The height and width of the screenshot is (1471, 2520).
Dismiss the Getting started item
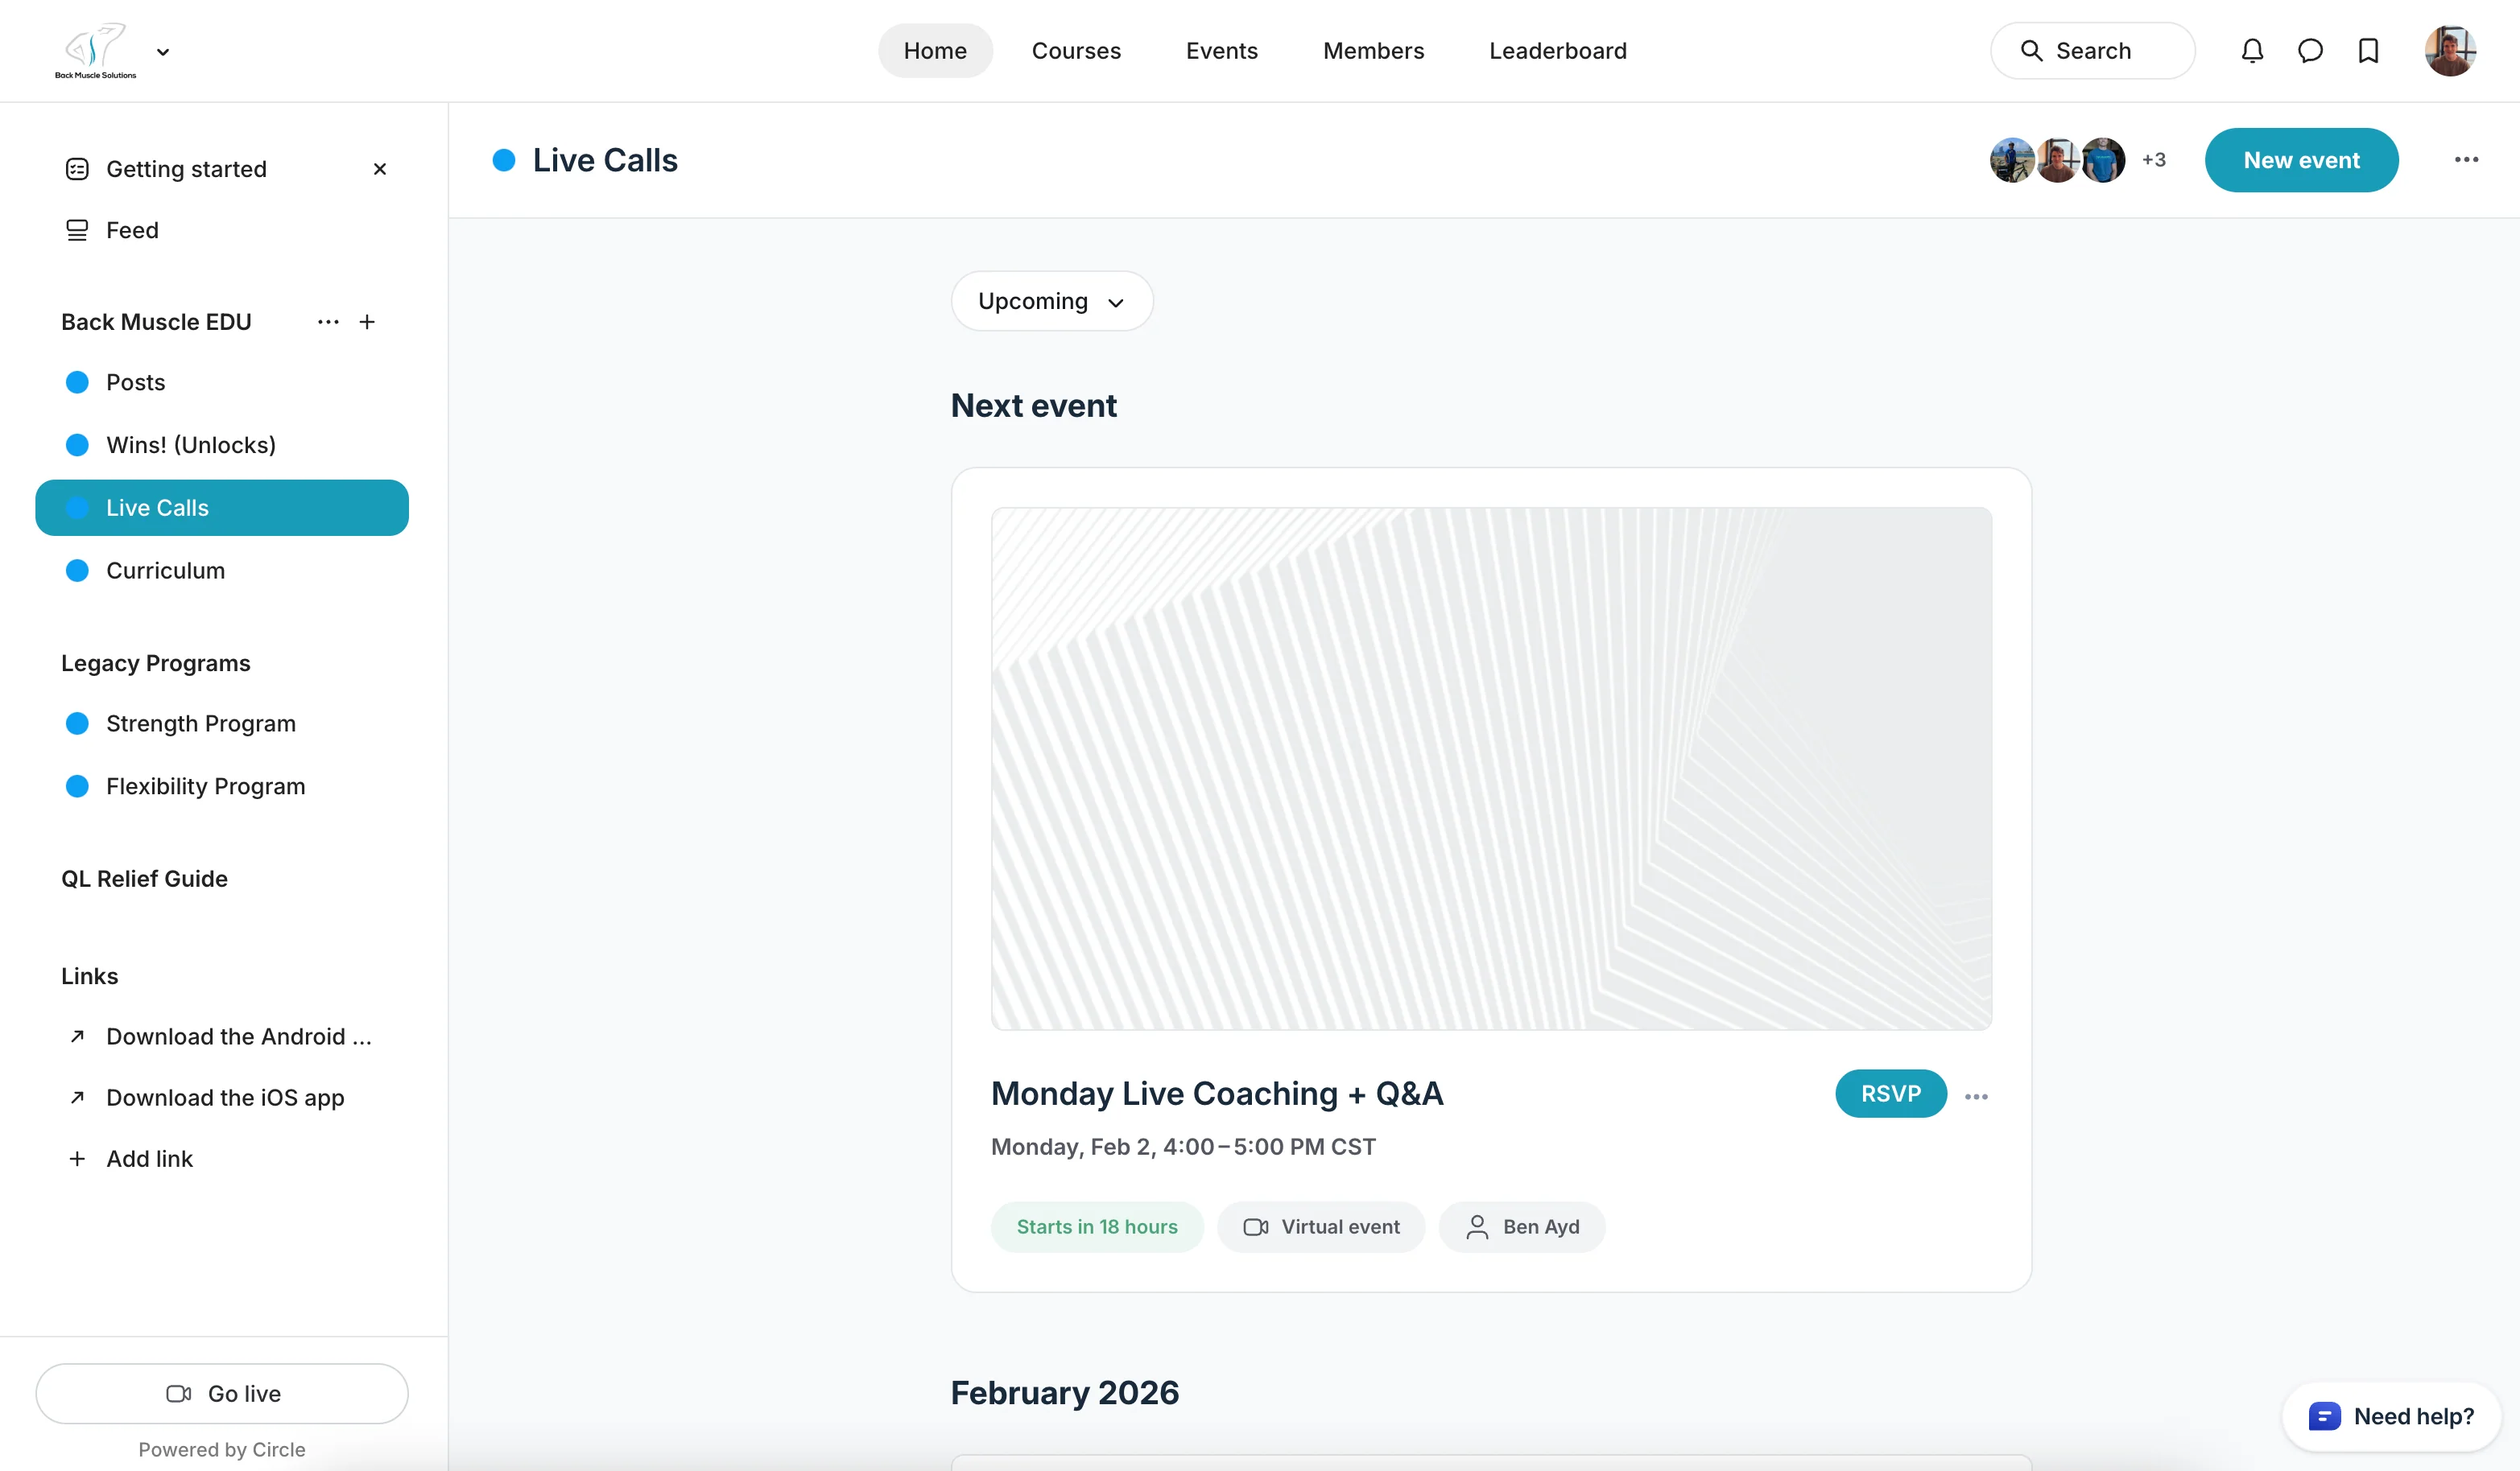pos(380,169)
